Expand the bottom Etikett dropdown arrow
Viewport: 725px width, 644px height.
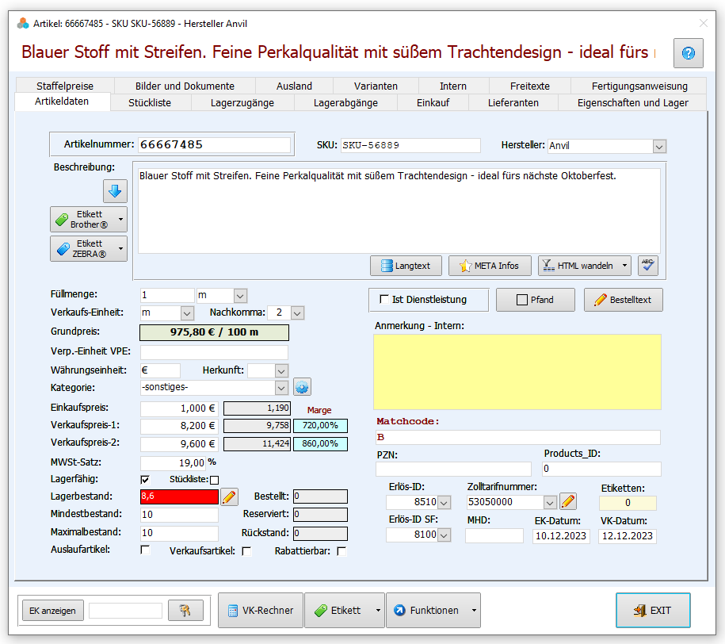378,610
